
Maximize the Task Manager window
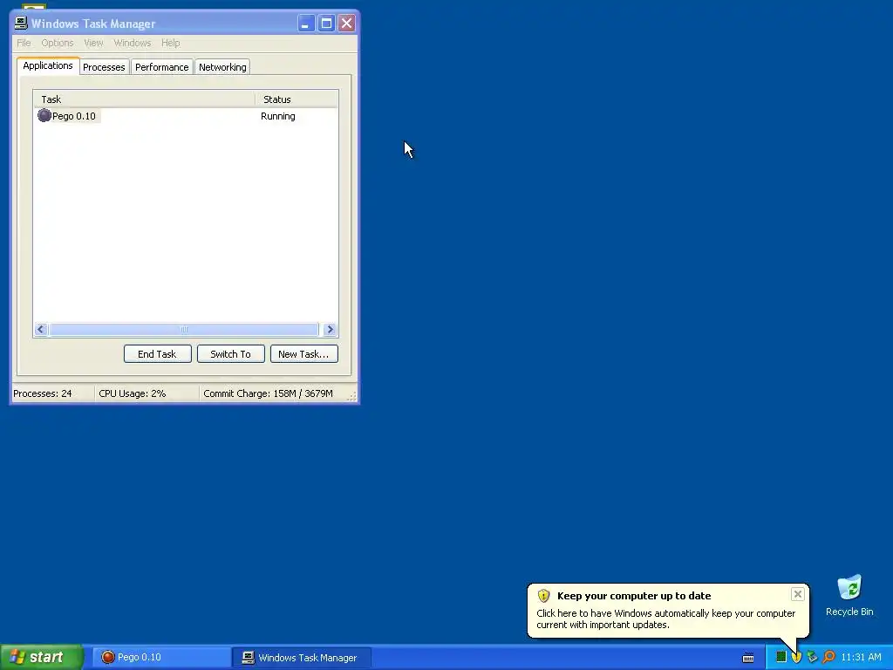tap(326, 24)
